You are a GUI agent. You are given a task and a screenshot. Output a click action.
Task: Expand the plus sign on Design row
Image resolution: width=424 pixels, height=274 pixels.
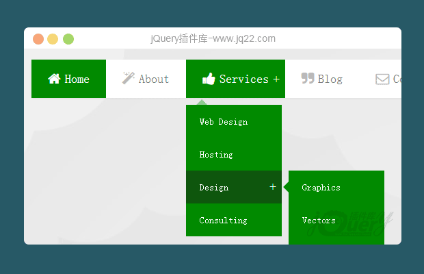[x=272, y=187]
